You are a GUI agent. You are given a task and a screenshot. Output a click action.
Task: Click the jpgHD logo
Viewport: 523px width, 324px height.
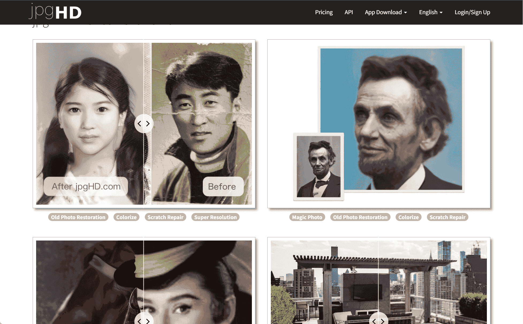click(x=55, y=12)
